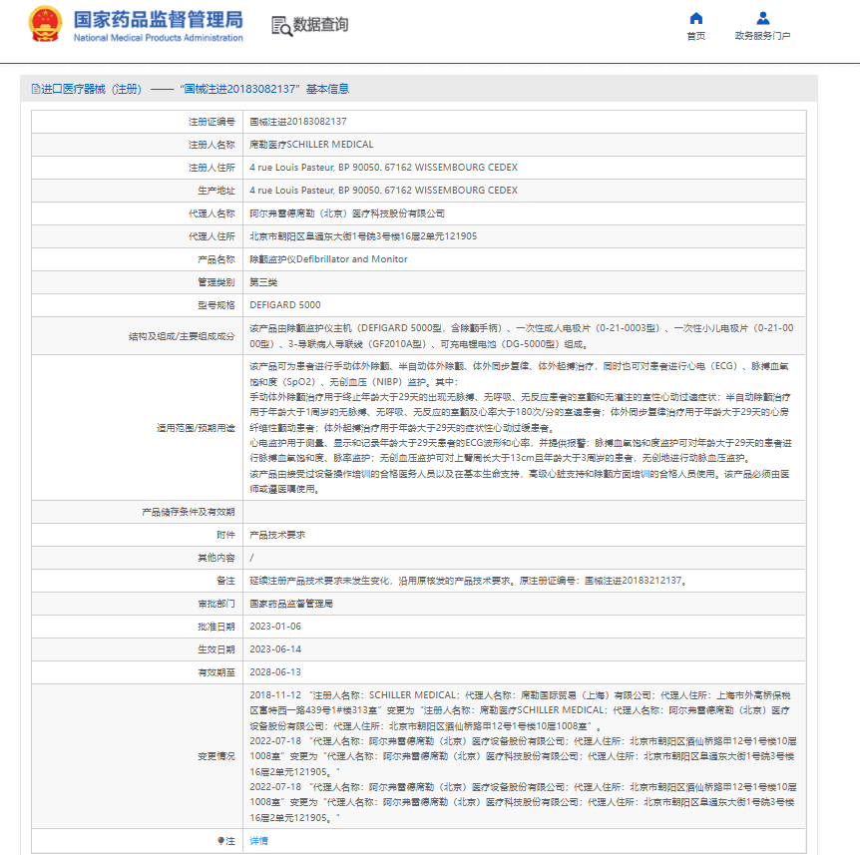
Task: Click the 产品储存条件及有效期 label
Action: click(189, 512)
